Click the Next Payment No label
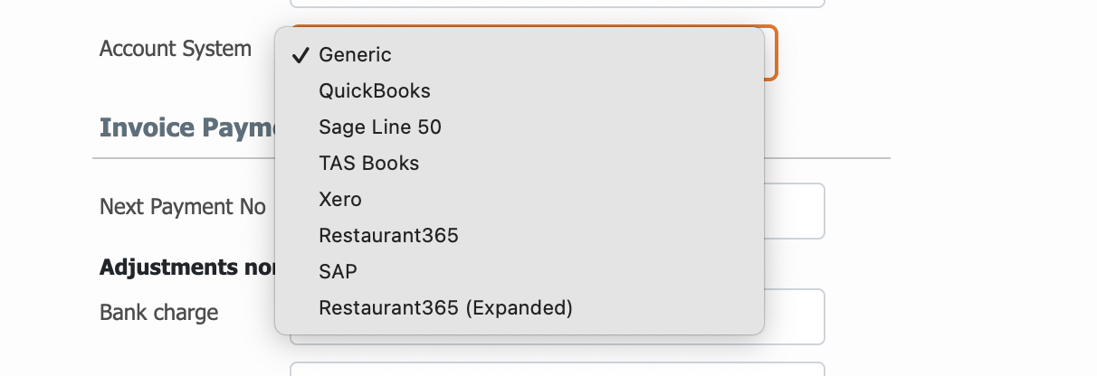Image resolution: width=1097 pixels, height=376 pixels. point(183,207)
